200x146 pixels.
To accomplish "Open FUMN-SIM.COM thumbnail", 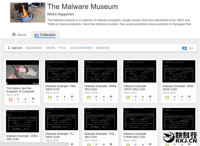I will (x=140, y=119).
